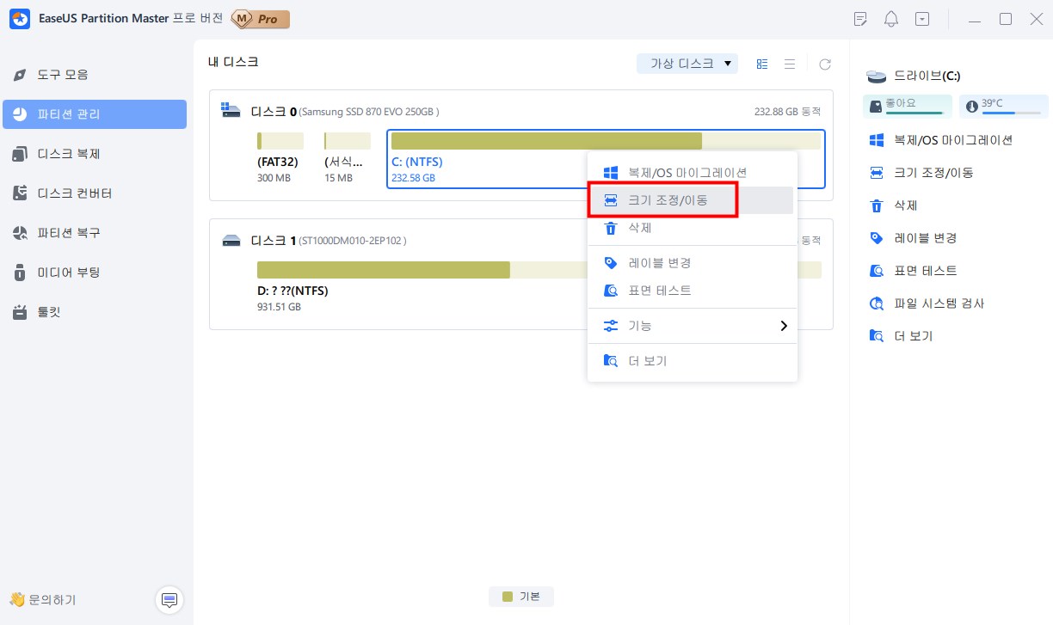Expand the 기능 submenu arrow
The height and width of the screenshot is (625, 1053).
click(783, 326)
